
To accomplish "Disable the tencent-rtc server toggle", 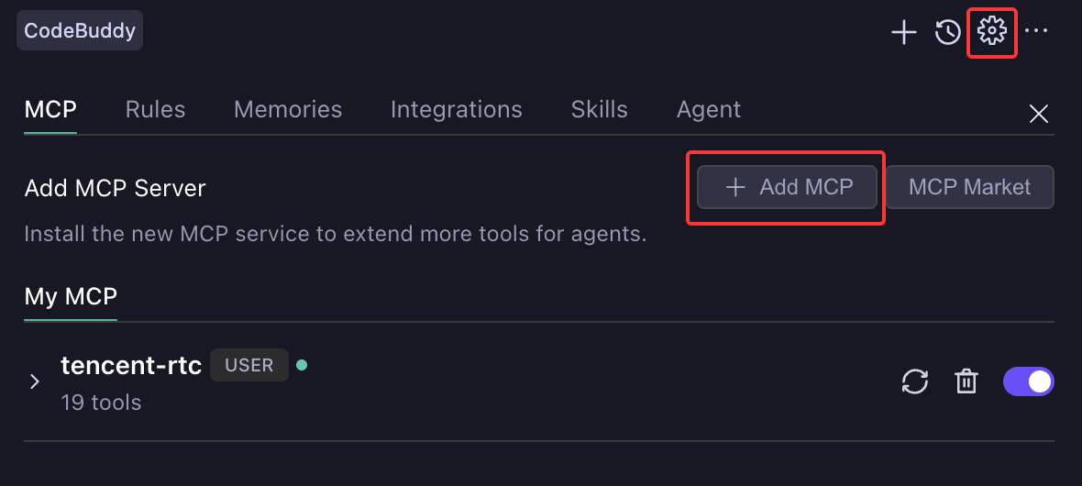I will pos(1029,381).
